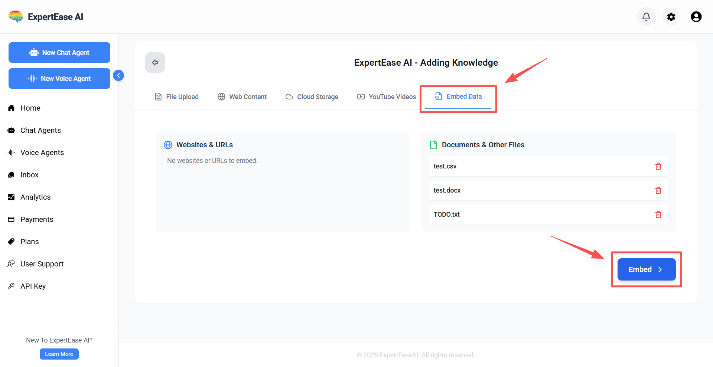713x367 pixels.
Task: Click the back arrow button
Action: pyautogui.click(x=155, y=62)
